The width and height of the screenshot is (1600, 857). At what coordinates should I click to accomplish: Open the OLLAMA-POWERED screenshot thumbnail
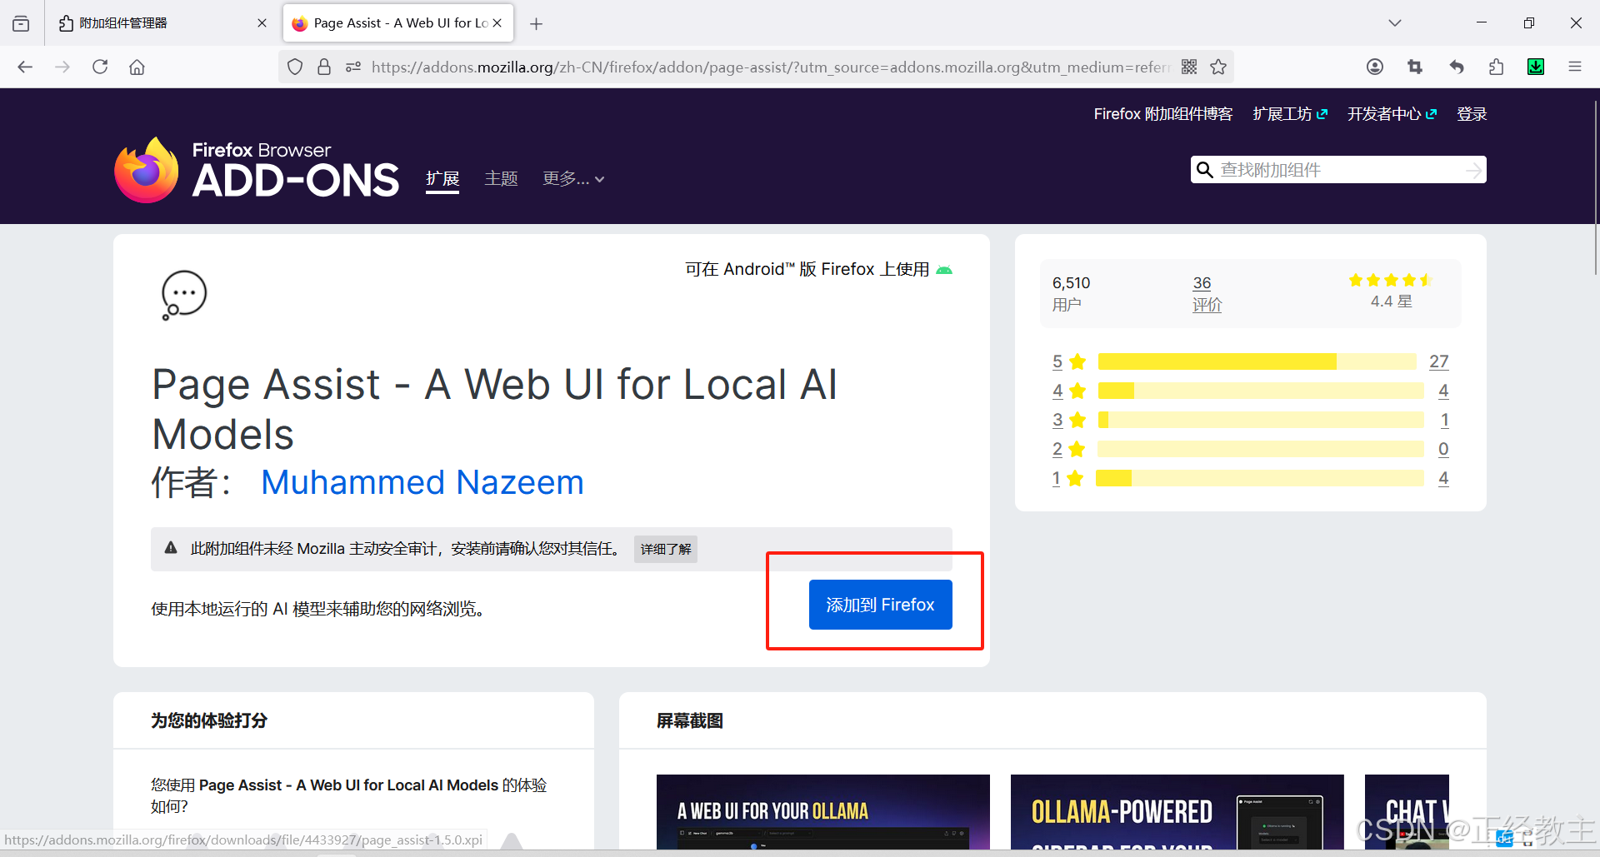pyautogui.click(x=1177, y=812)
